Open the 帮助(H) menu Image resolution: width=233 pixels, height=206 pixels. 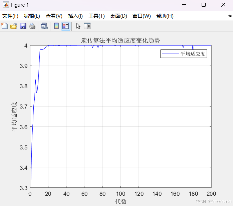165,16
